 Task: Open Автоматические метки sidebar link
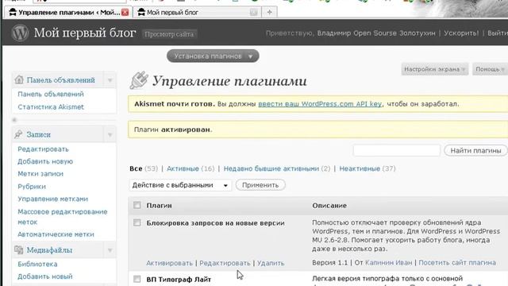point(56,234)
